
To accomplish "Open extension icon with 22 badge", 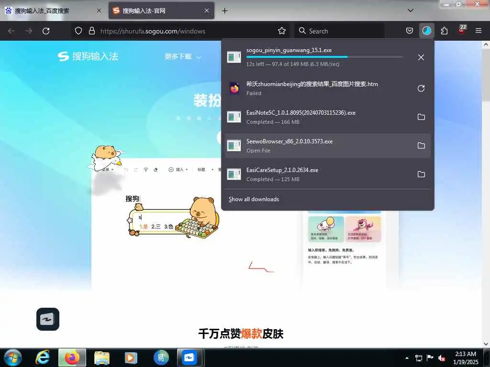I will [462, 30].
